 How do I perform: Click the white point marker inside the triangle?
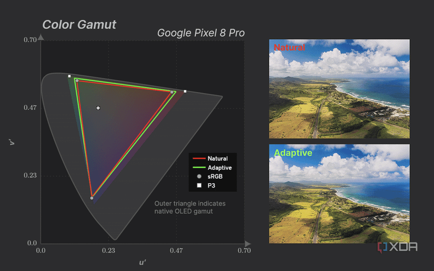(98, 108)
